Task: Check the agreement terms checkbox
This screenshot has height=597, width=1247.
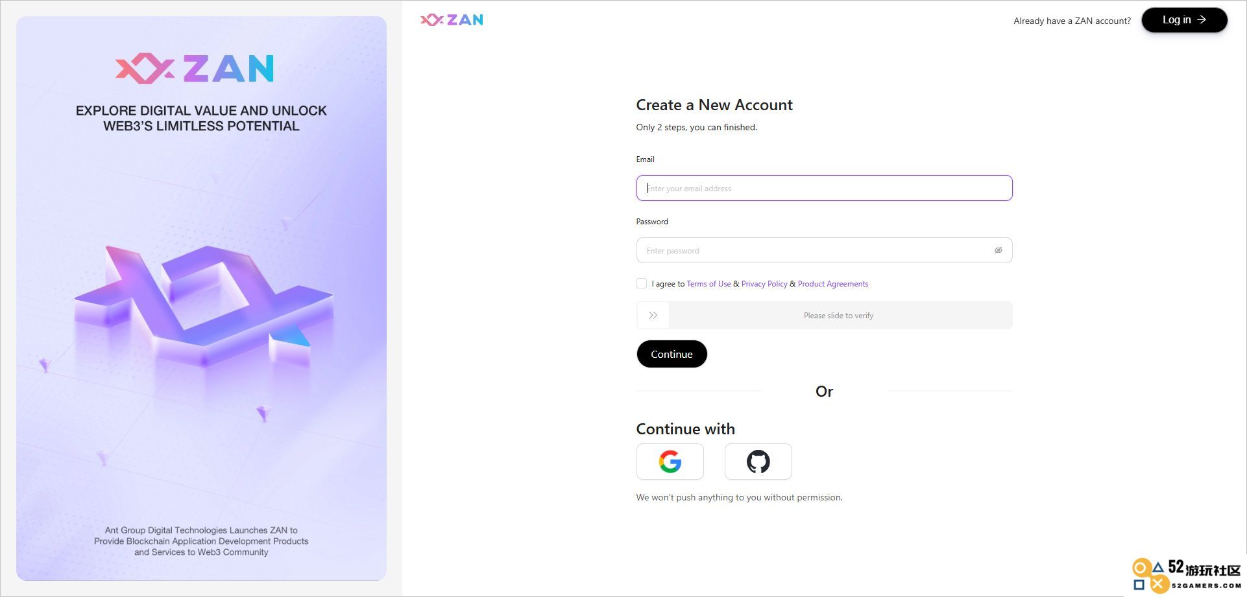Action: 642,283
